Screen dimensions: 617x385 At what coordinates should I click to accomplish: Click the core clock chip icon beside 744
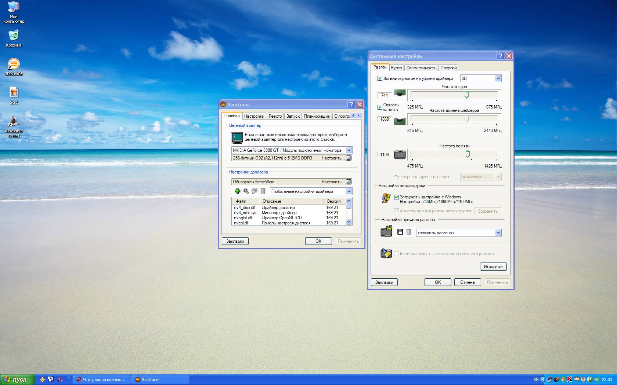click(x=400, y=93)
